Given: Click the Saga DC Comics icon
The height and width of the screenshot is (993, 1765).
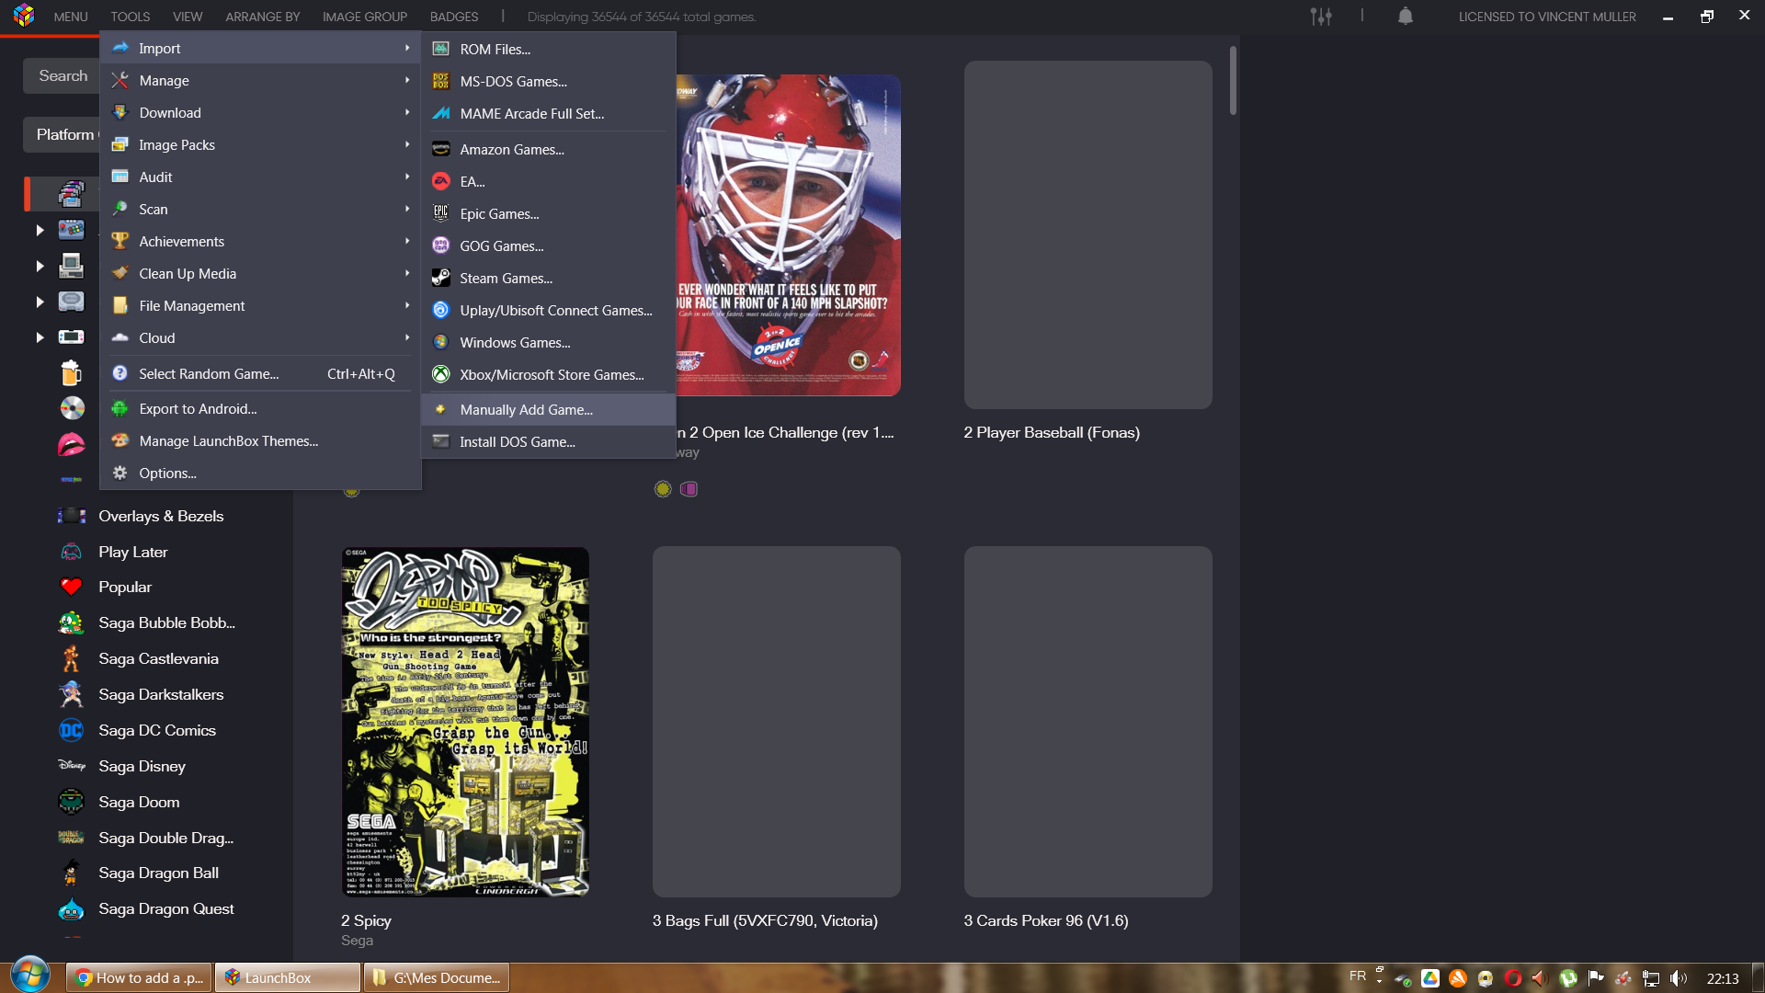Looking at the screenshot, I should click(71, 730).
